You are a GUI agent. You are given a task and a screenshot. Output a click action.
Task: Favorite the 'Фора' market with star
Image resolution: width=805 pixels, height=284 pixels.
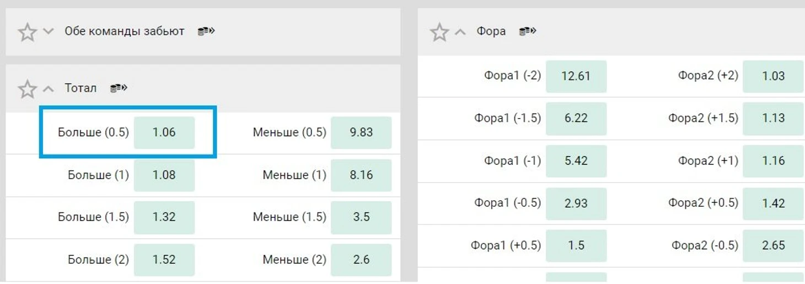[439, 32]
